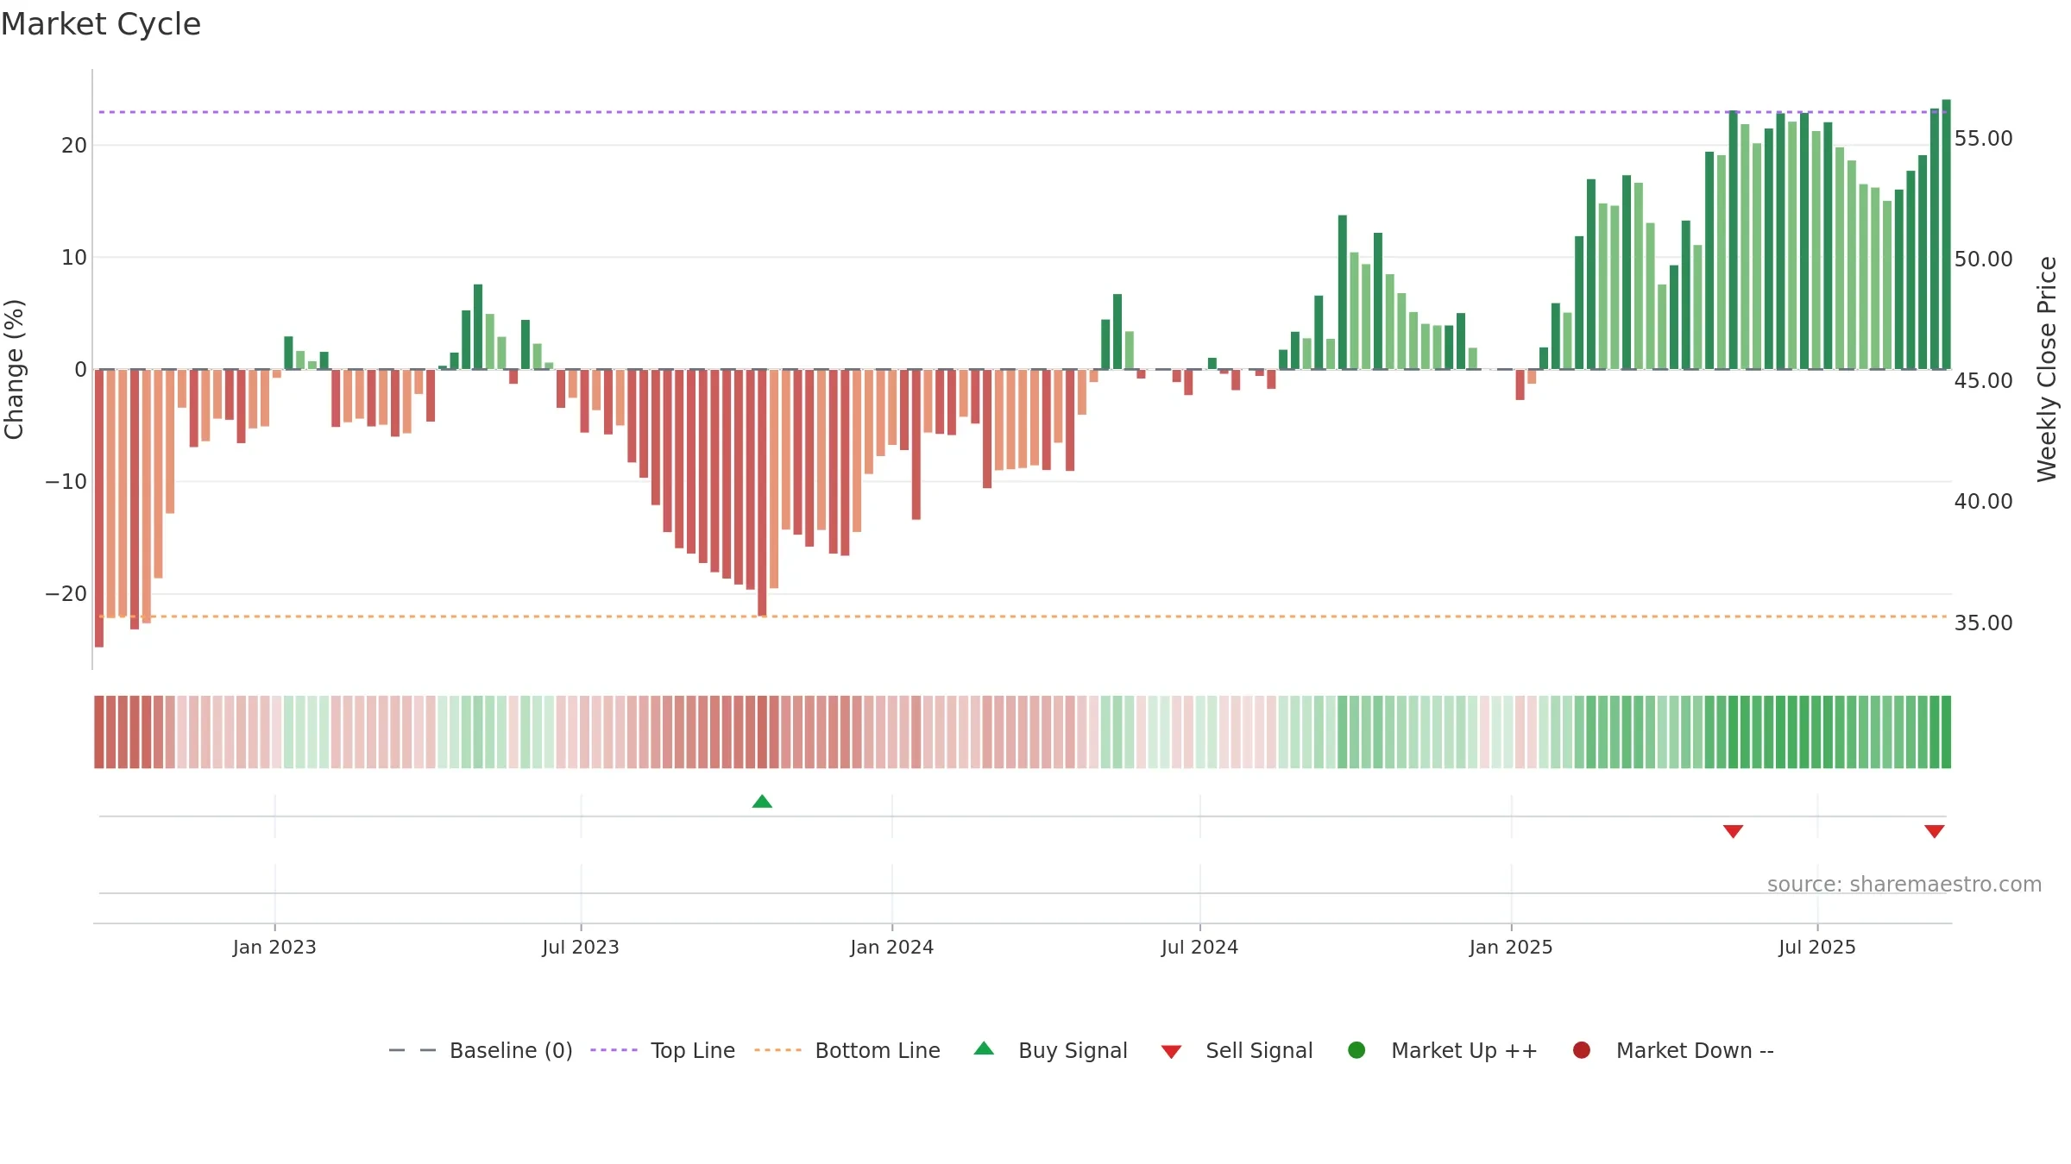Click the first red Sell Signal marker before Jul 2025
The height and width of the screenshot is (1164, 2071).
coord(1733,831)
